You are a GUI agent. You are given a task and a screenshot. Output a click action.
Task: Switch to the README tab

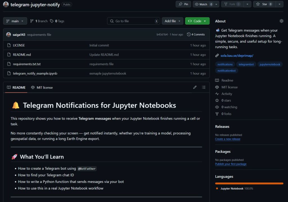tap(16, 87)
